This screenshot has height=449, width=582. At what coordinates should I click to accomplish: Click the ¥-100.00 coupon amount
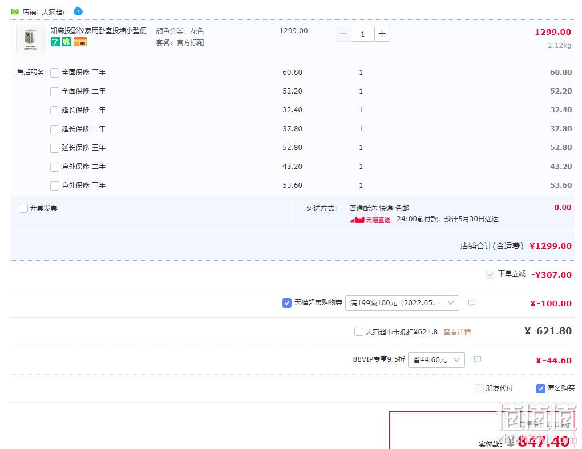tap(551, 304)
